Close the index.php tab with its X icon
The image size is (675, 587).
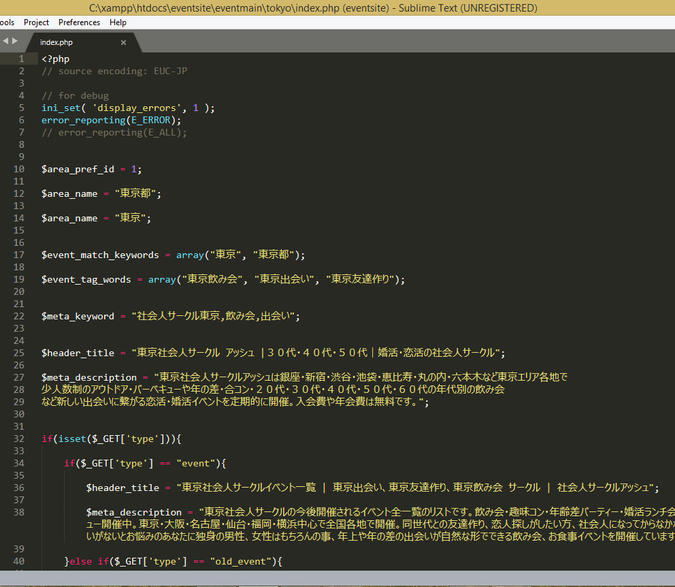[123, 42]
